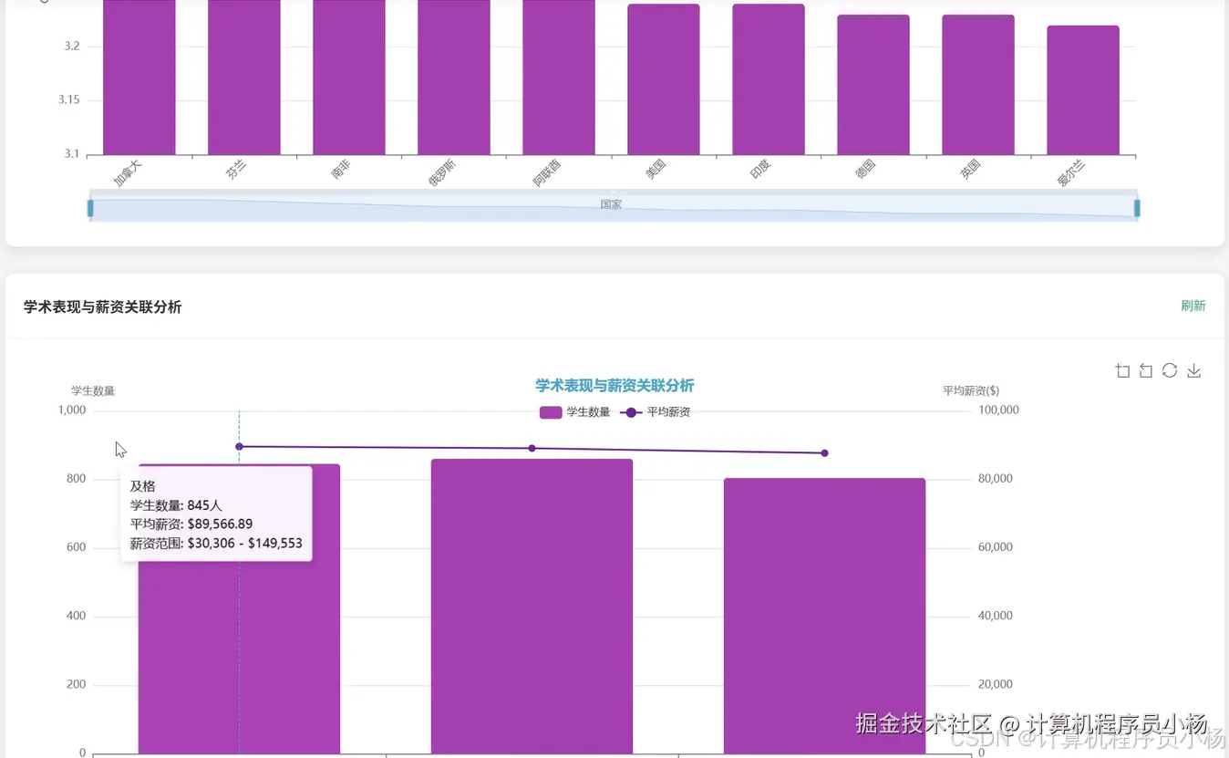The image size is (1229, 758).
Task: Click the 阿联酋 bar
Action: pos(559,78)
